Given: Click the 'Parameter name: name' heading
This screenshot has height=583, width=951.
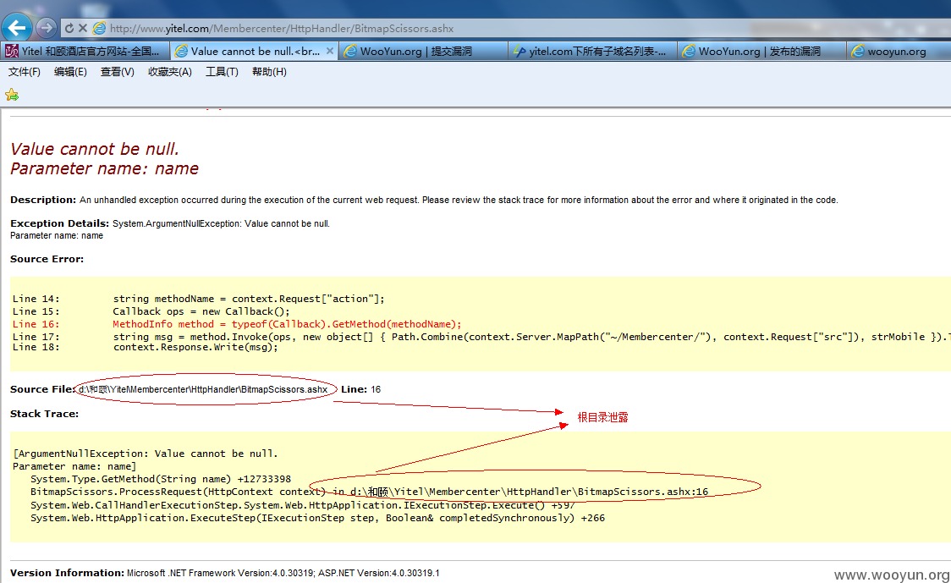Looking at the screenshot, I should pos(104,168).
